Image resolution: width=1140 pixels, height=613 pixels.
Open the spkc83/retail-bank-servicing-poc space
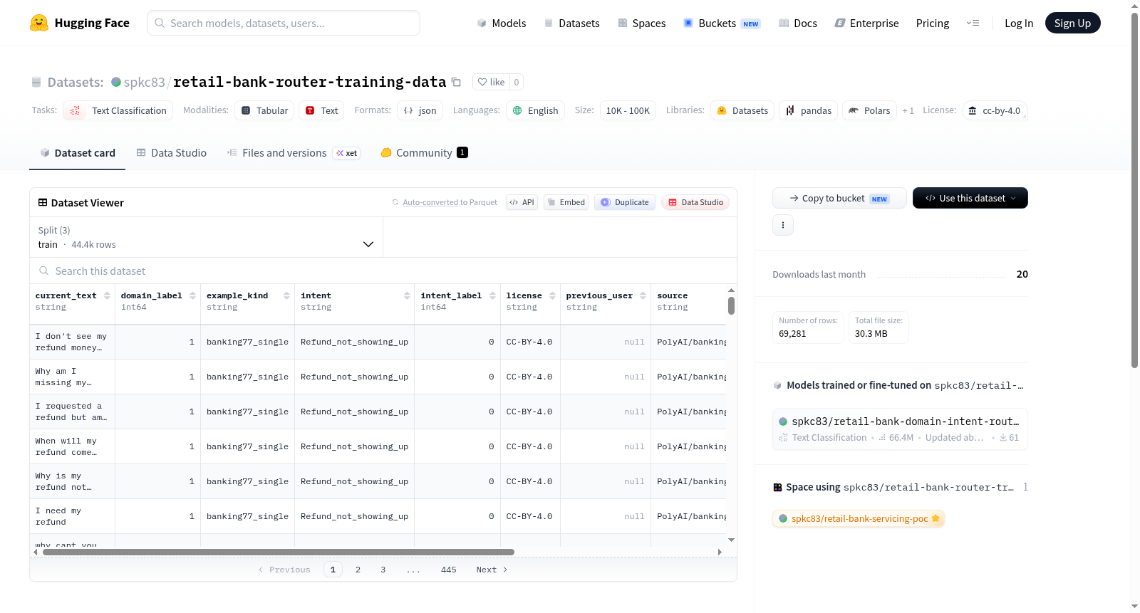859,518
